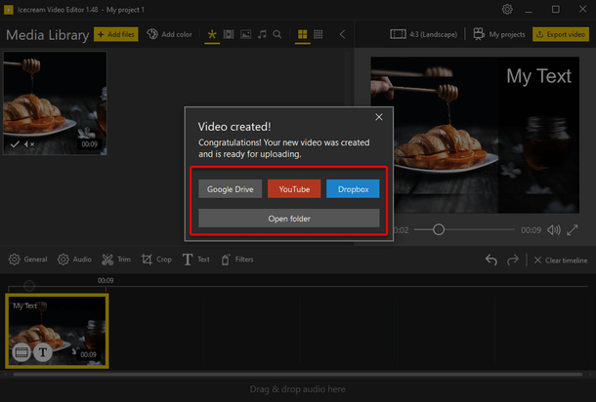
Task: Open media library search
Action: (277, 34)
